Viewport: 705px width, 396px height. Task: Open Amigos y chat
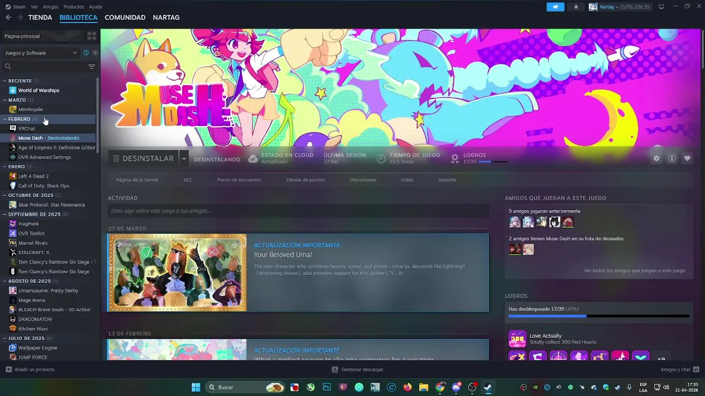click(x=680, y=370)
